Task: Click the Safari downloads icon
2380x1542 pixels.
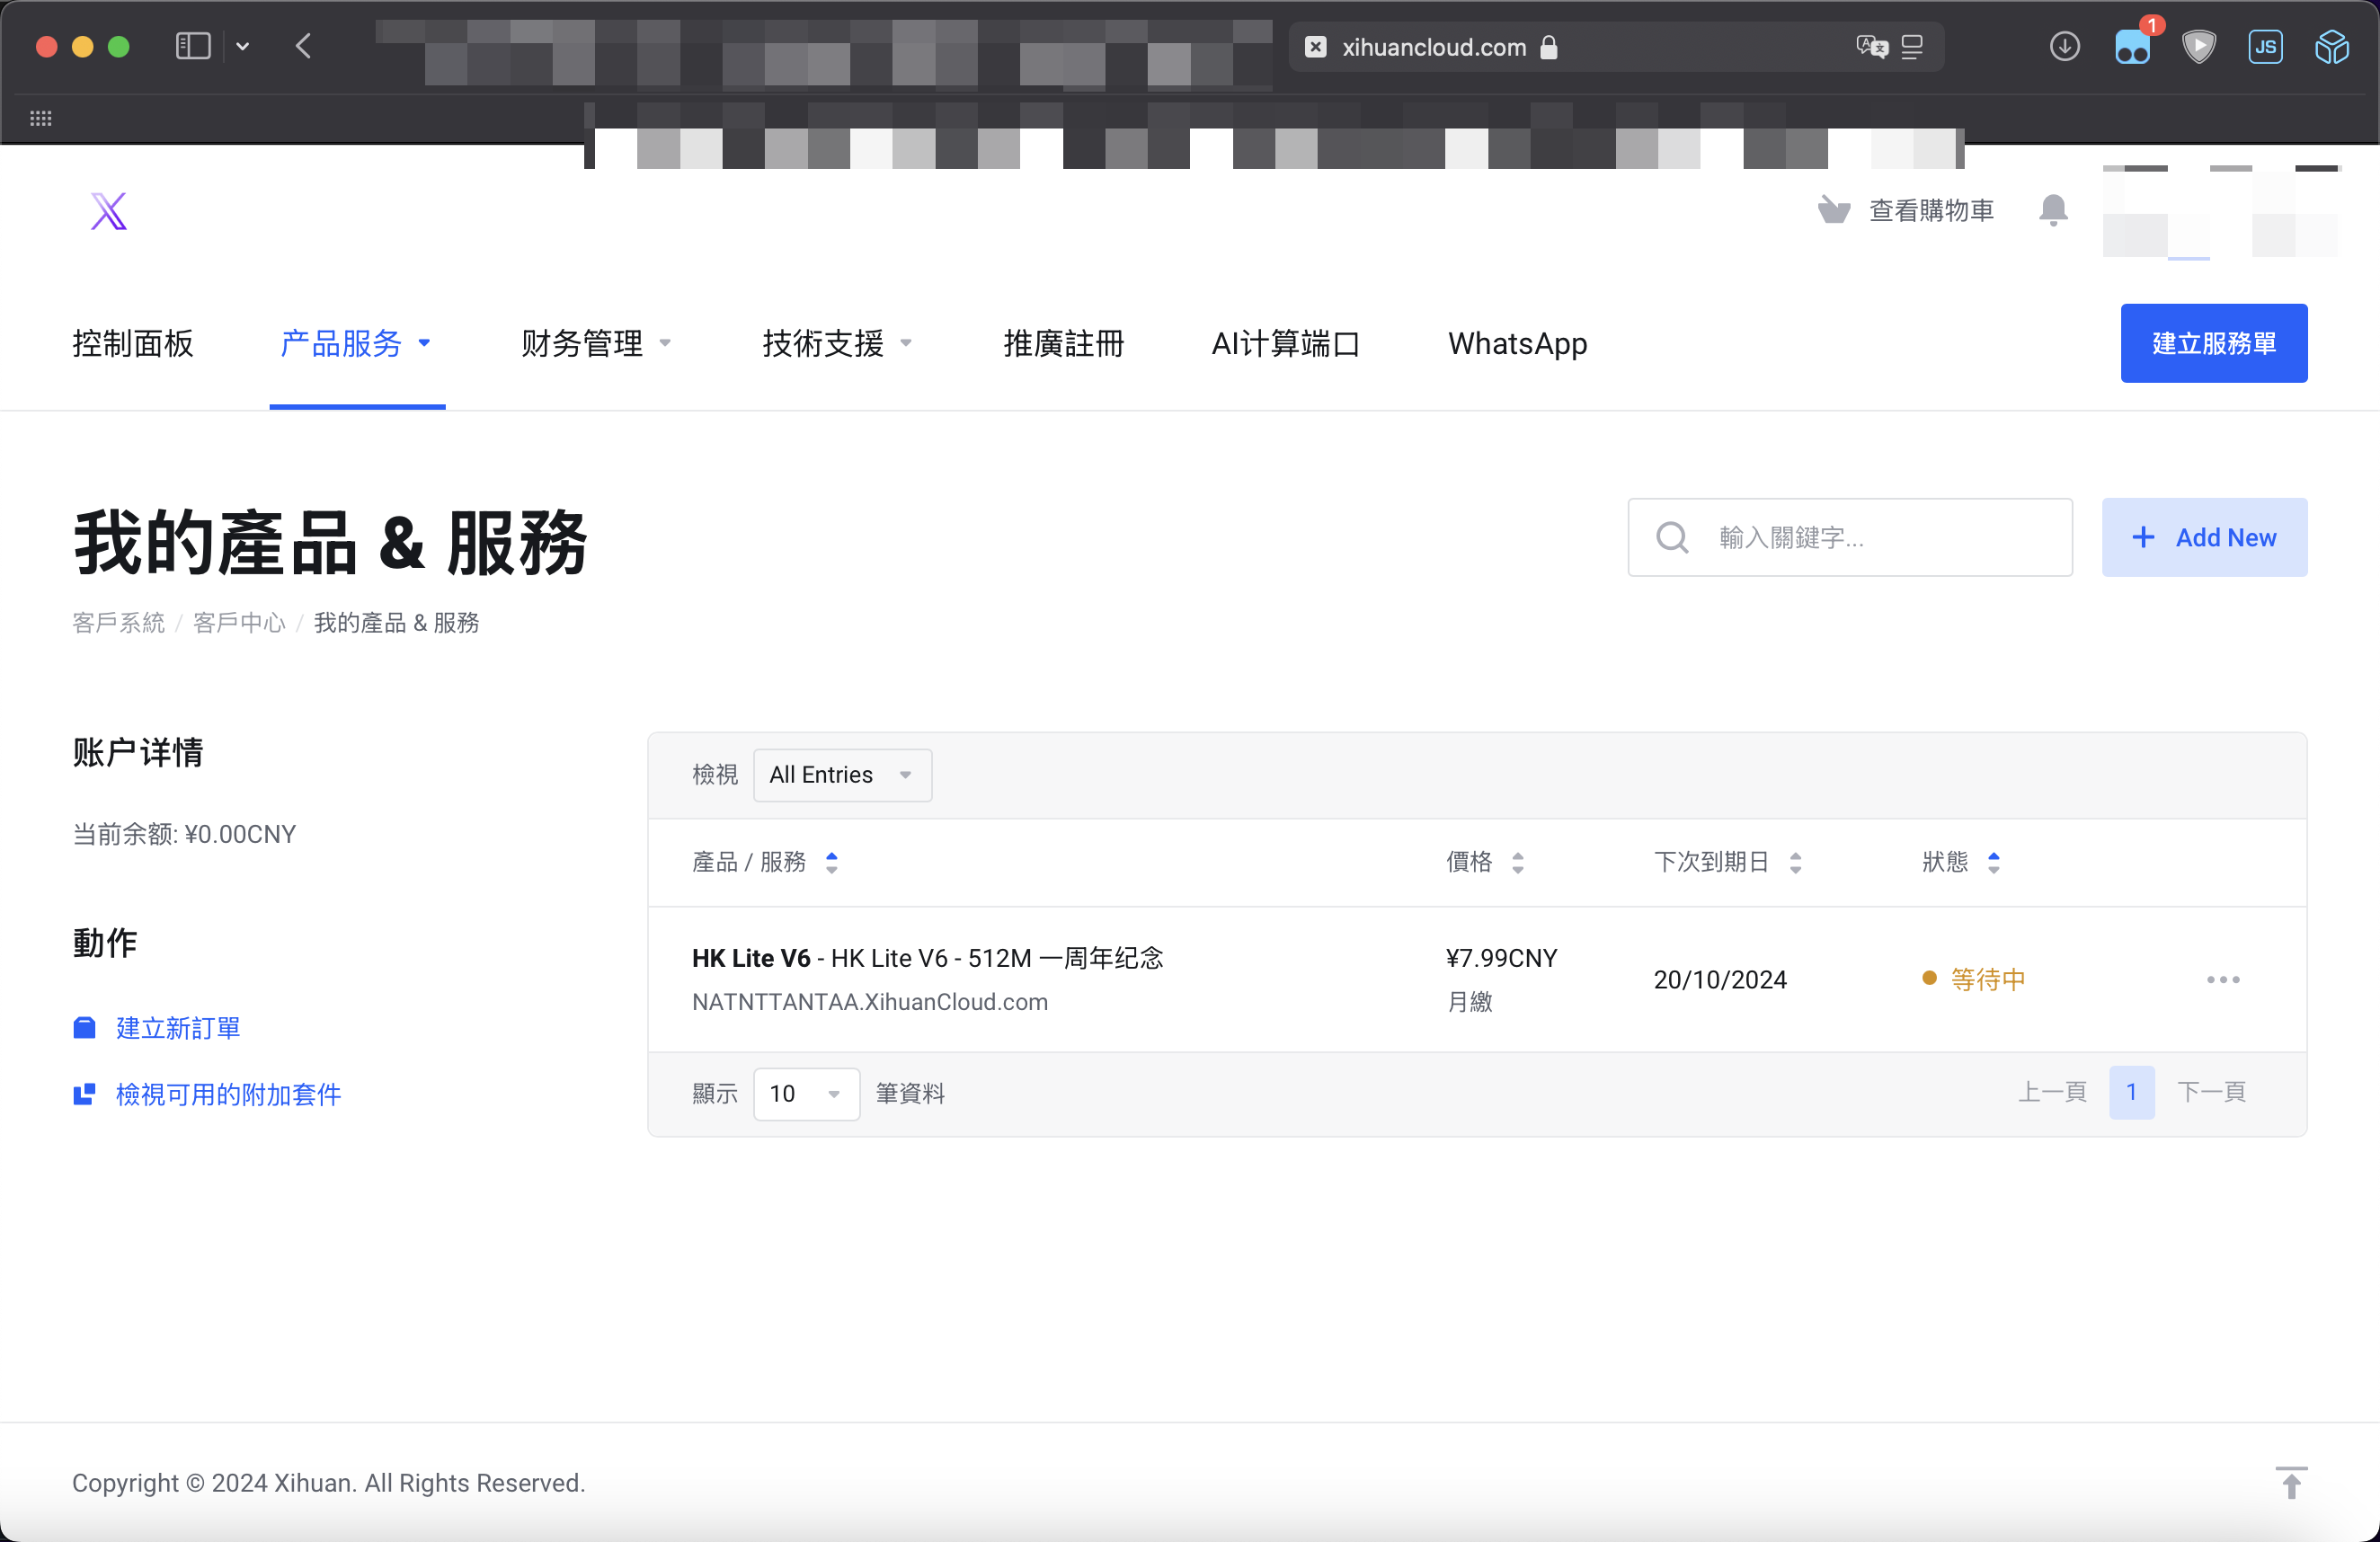Action: (2064, 47)
